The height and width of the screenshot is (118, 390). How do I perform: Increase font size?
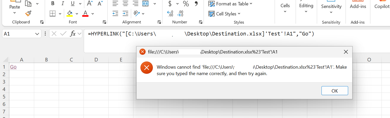90,4
